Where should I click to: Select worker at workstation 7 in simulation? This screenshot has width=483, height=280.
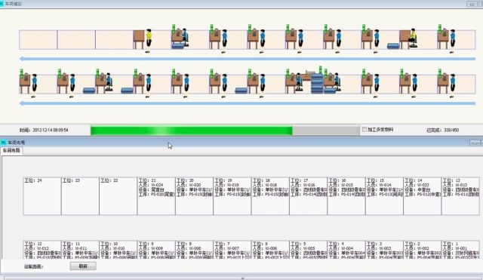tap(225, 85)
